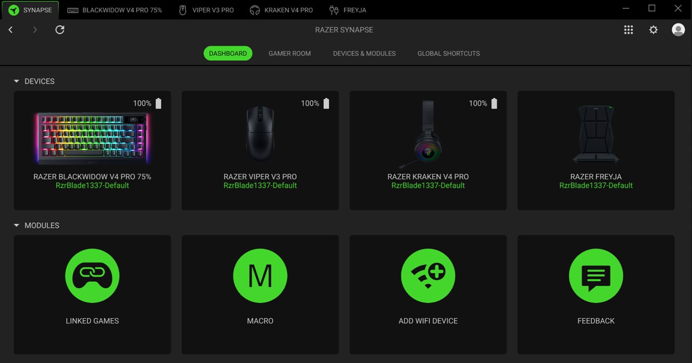Click the DEVICES section heading

click(x=39, y=81)
